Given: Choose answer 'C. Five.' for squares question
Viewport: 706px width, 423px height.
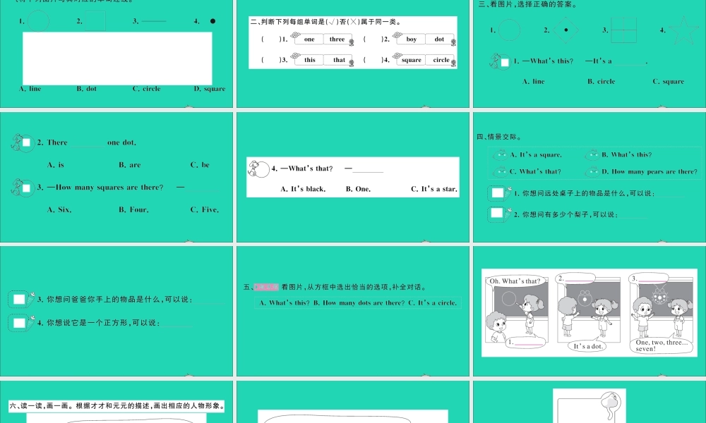Looking at the screenshot, I should pyautogui.click(x=205, y=210).
